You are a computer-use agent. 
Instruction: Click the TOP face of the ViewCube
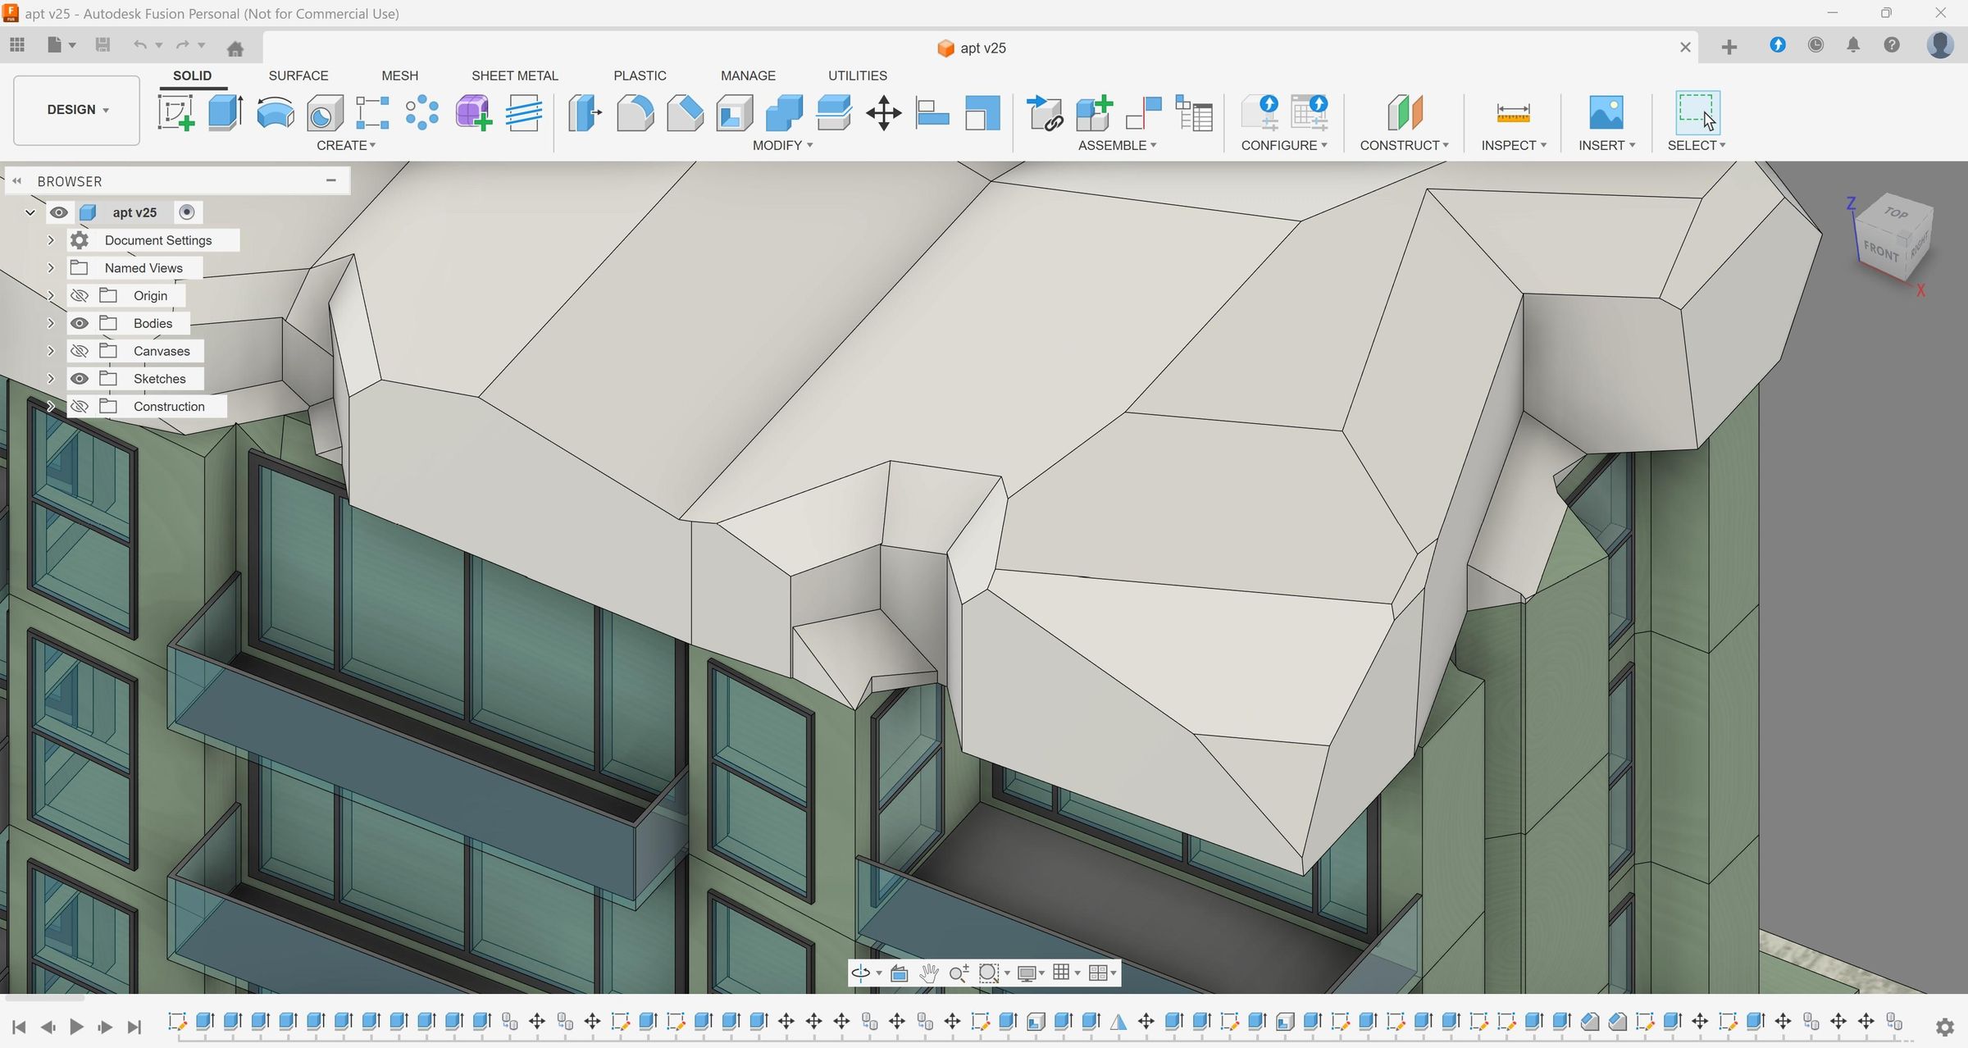(x=1896, y=212)
